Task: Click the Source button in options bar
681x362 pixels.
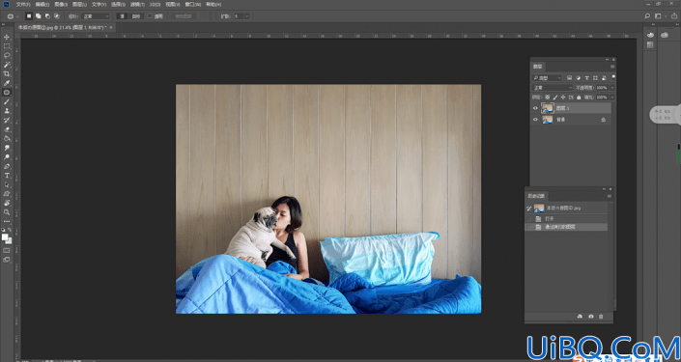Action: click(123, 16)
